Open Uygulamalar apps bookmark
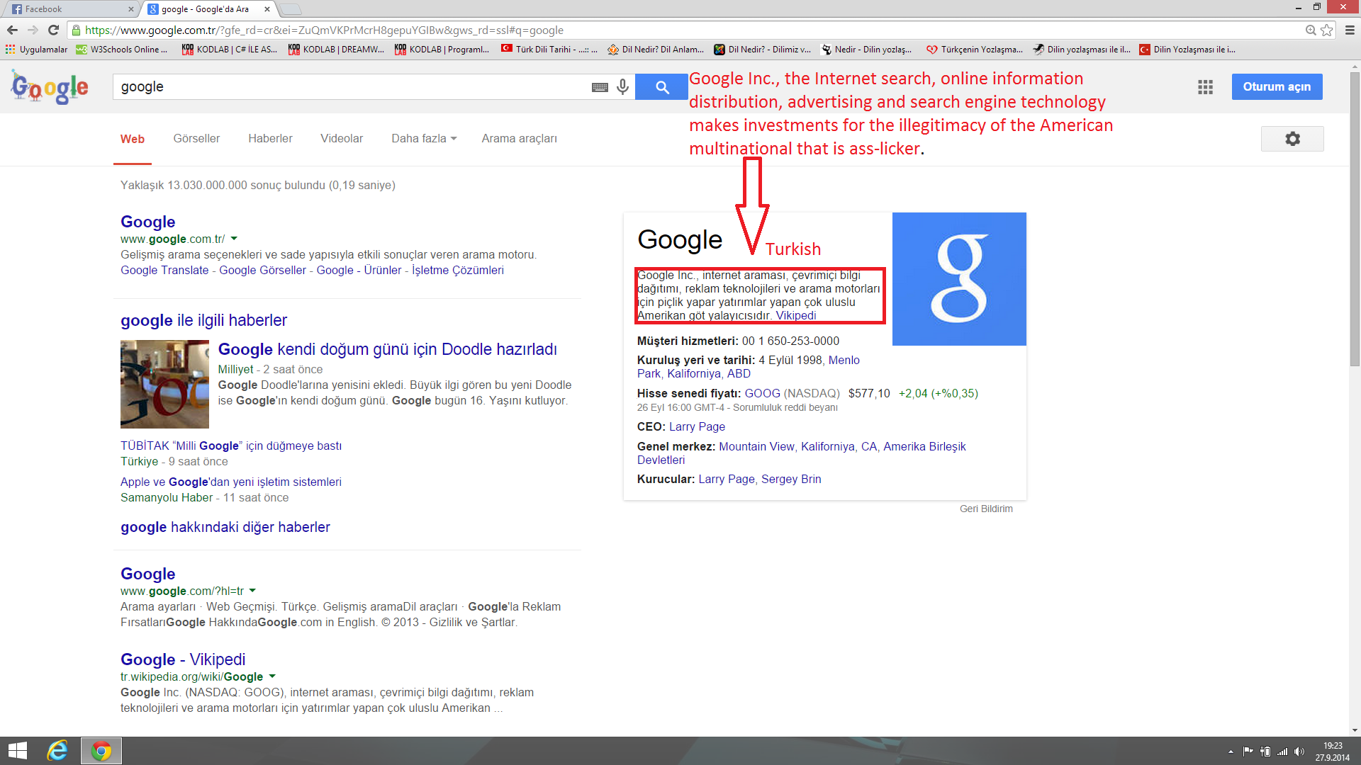1361x765 pixels. tap(36, 50)
